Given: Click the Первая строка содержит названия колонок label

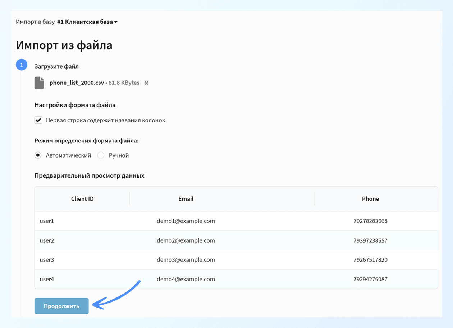Looking at the screenshot, I should click(106, 120).
